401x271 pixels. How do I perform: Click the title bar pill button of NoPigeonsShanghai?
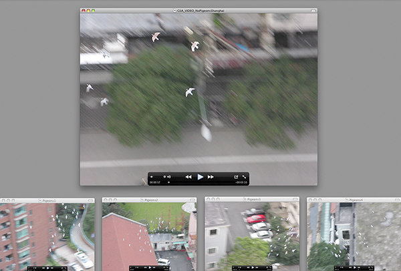click(313, 11)
